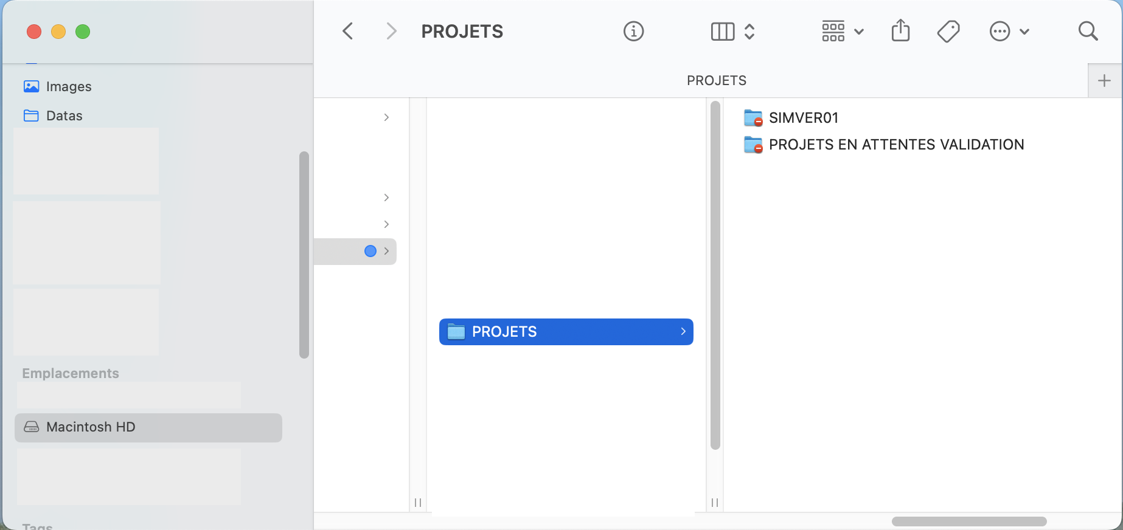This screenshot has width=1123, height=530.
Task: Click the Share icon
Action: (x=900, y=30)
